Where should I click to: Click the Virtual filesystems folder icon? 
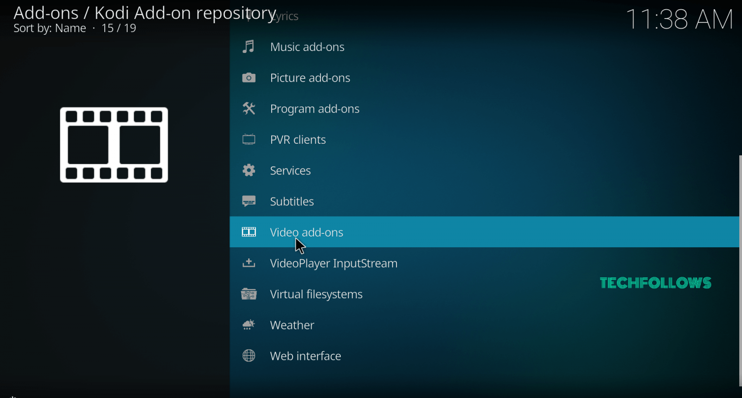(249, 294)
